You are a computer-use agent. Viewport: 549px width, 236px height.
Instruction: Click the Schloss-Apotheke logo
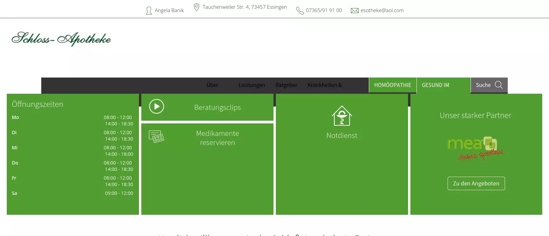click(x=61, y=39)
